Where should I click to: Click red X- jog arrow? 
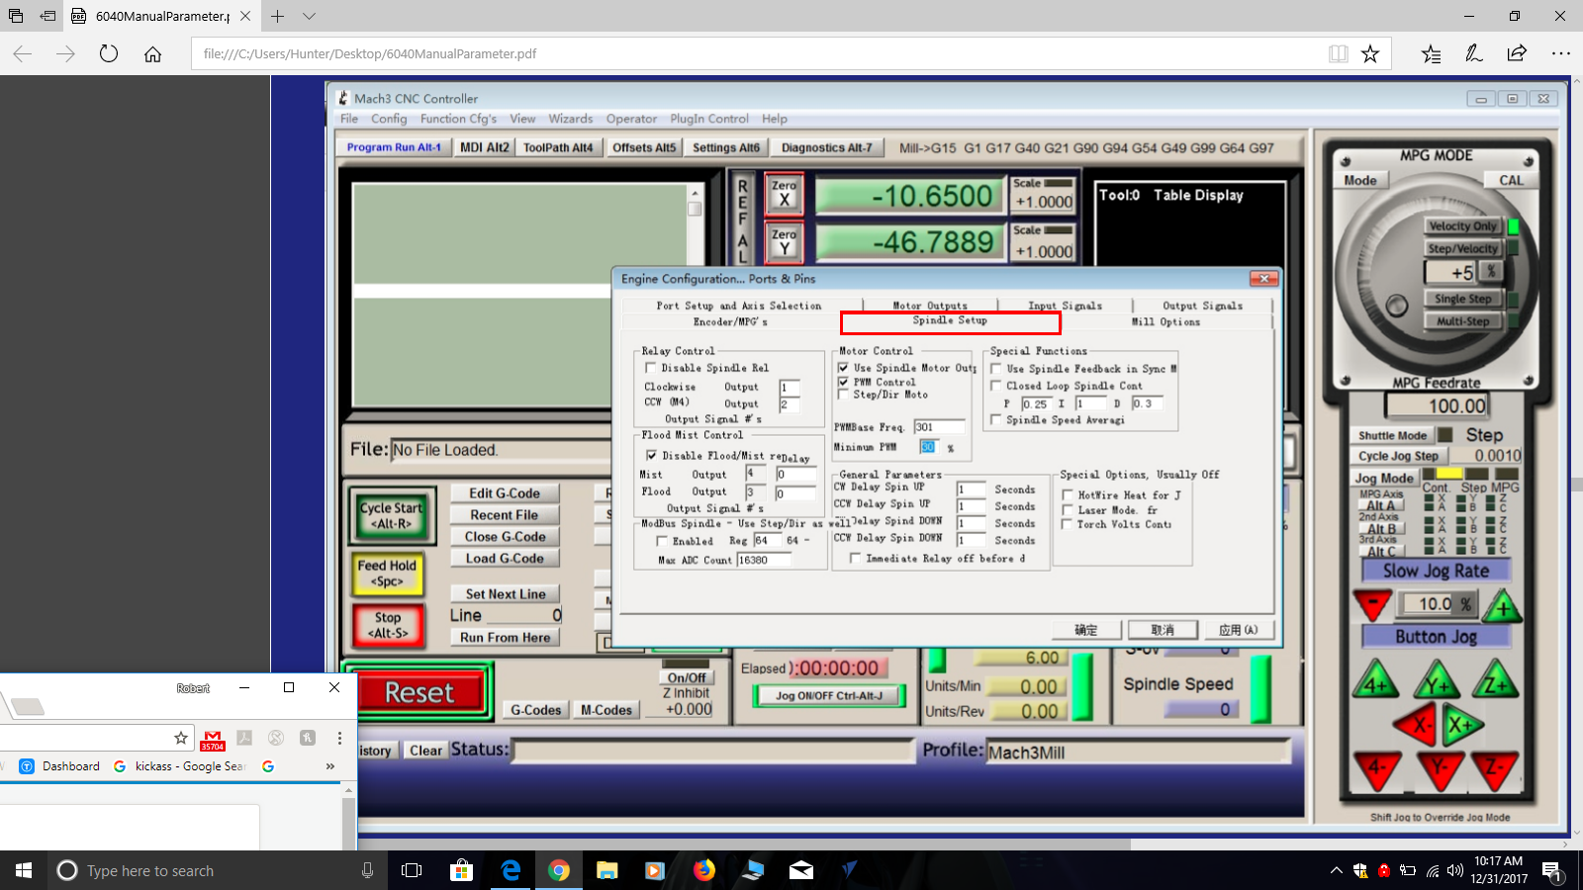(1416, 725)
